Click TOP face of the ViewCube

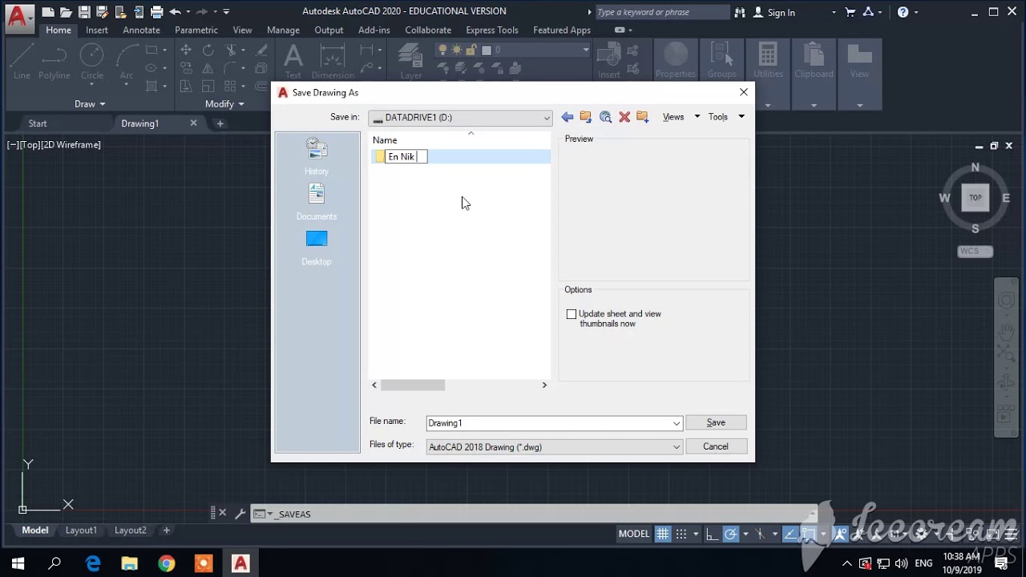point(976,197)
